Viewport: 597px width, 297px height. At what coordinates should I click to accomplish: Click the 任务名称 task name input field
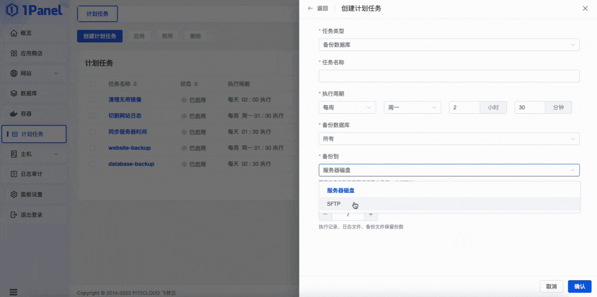(x=449, y=76)
